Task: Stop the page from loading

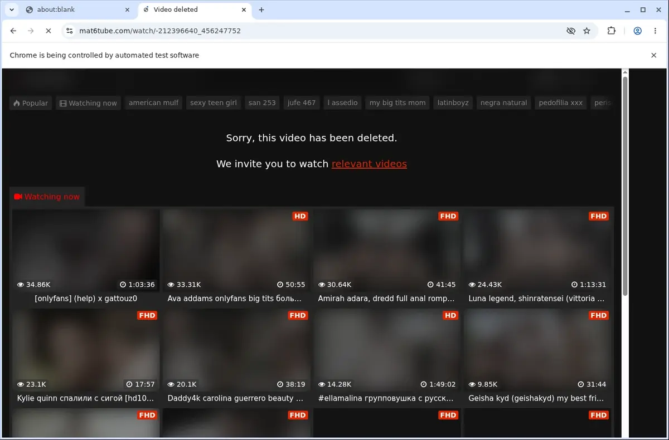Action: tap(49, 31)
